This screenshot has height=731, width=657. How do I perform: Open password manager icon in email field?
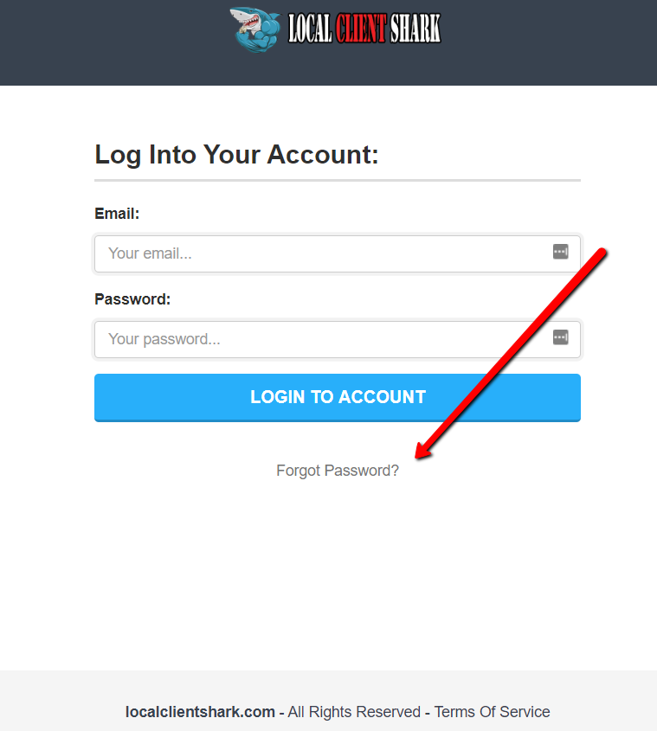coord(560,252)
